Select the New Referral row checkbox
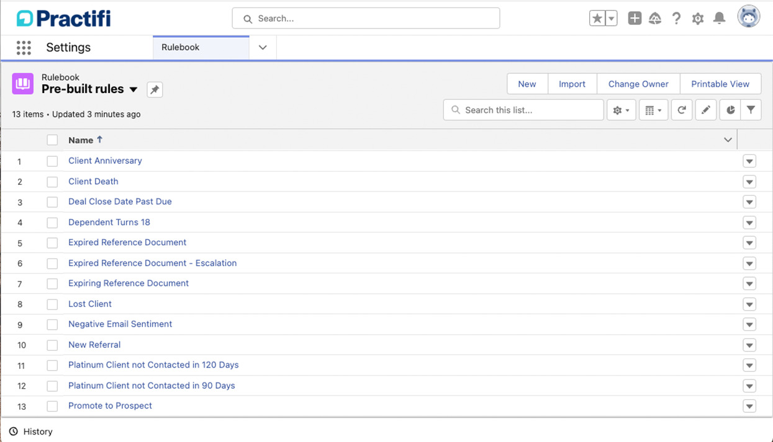 [52, 345]
